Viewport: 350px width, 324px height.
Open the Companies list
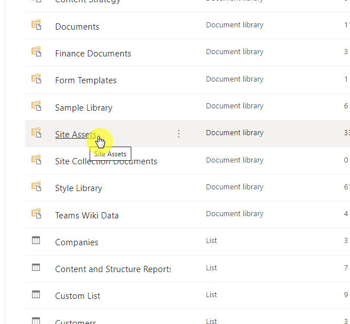(77, 242)
